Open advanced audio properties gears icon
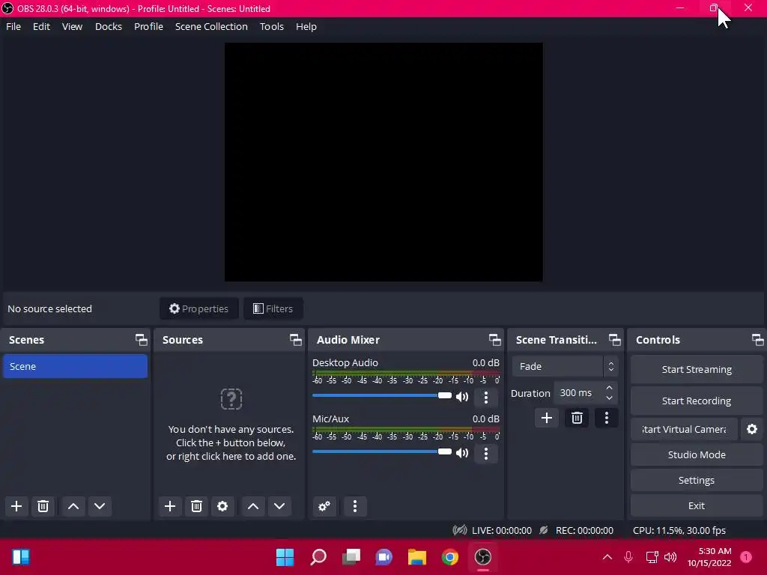This screenshot has width=767, height=575. [x=324, y=506]
